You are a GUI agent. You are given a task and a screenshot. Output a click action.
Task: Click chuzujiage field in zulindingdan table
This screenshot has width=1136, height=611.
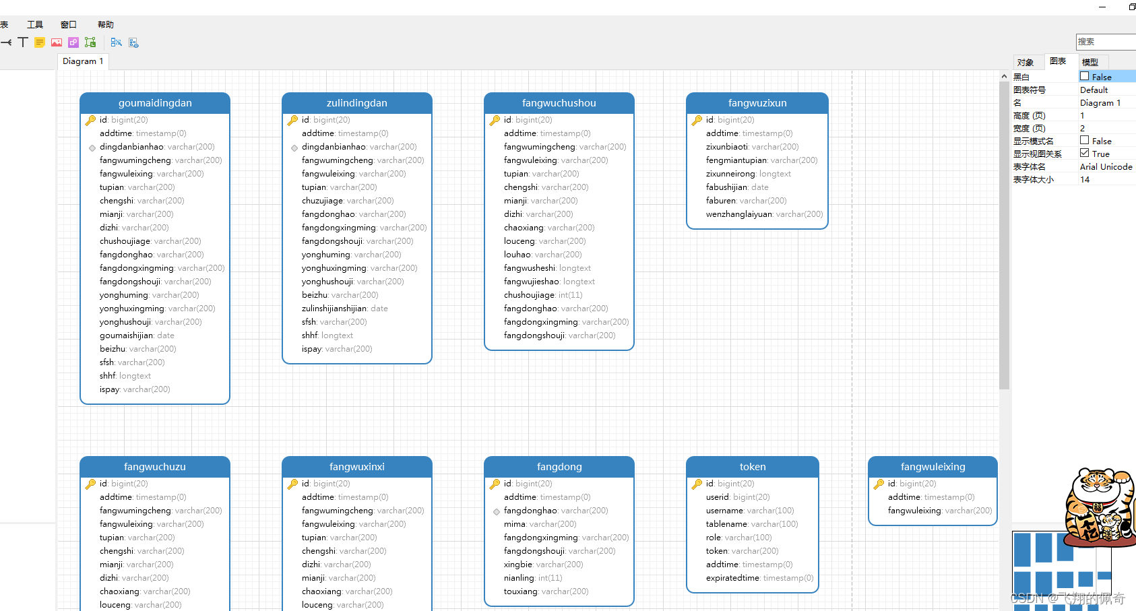click(x=348, y=201)
